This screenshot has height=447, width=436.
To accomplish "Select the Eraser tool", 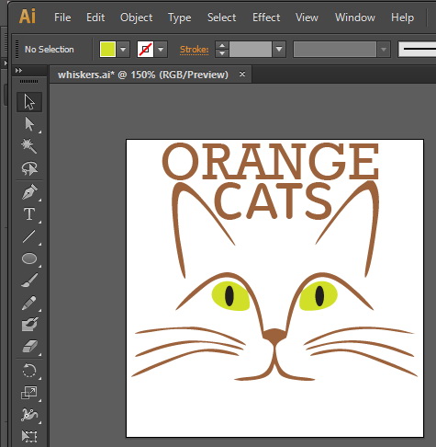I will (x=29, y=347).
